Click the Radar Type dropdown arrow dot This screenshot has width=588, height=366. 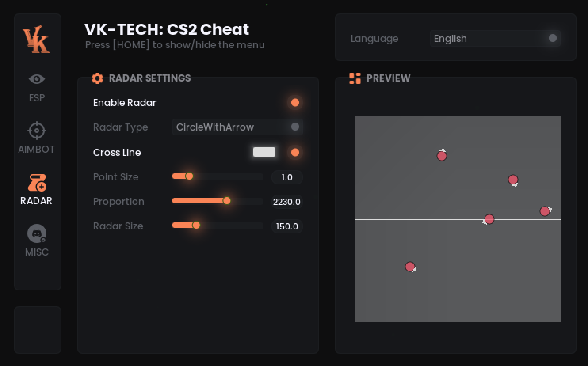click(295, 127)
